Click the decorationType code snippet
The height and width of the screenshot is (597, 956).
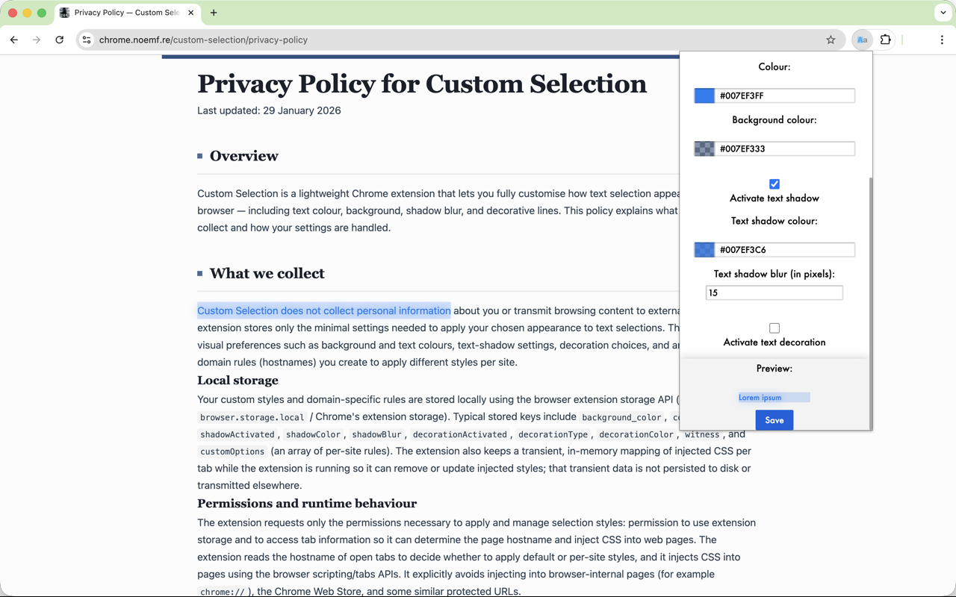pyautogui.click(x=553, y=434)
